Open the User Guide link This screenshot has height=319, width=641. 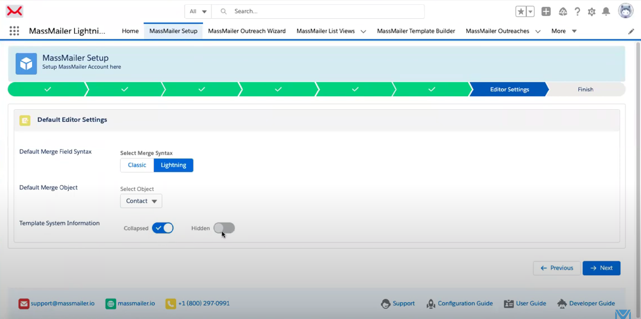531,303
